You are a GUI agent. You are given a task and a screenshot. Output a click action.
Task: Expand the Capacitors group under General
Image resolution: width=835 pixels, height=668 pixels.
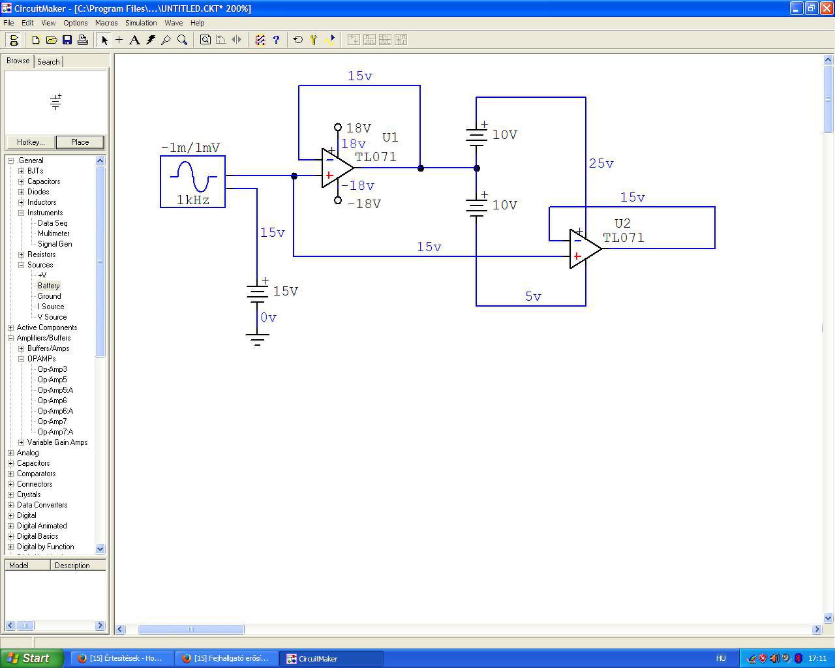click(22, 181)
